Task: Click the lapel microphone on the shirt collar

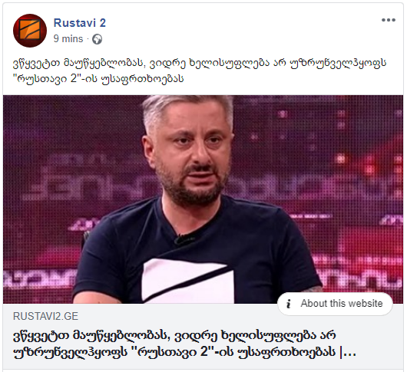Action: click(x=181, y=239)
